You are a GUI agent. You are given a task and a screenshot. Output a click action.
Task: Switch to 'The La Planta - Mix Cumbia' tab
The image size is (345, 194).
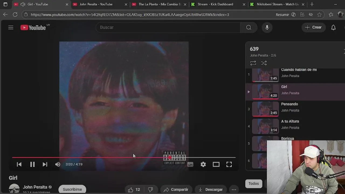(x=160, y=4)
